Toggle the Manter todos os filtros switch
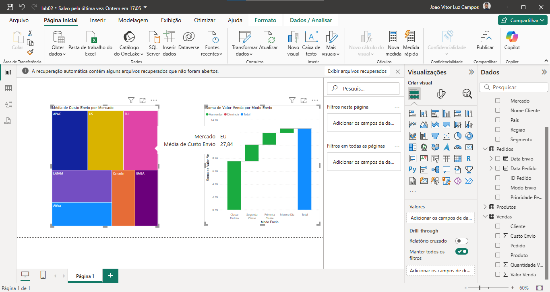 [462, 252]
